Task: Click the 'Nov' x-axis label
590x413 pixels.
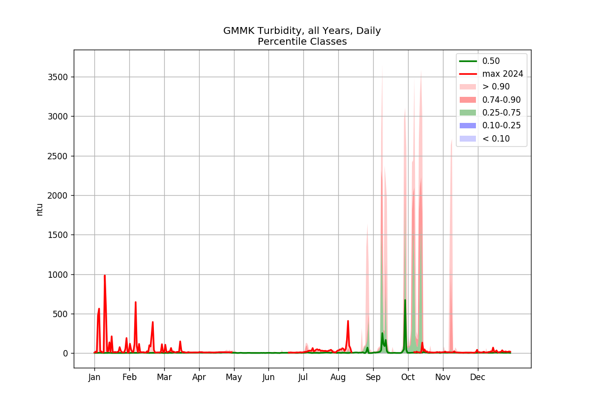Action: click(x=443, y=378)
